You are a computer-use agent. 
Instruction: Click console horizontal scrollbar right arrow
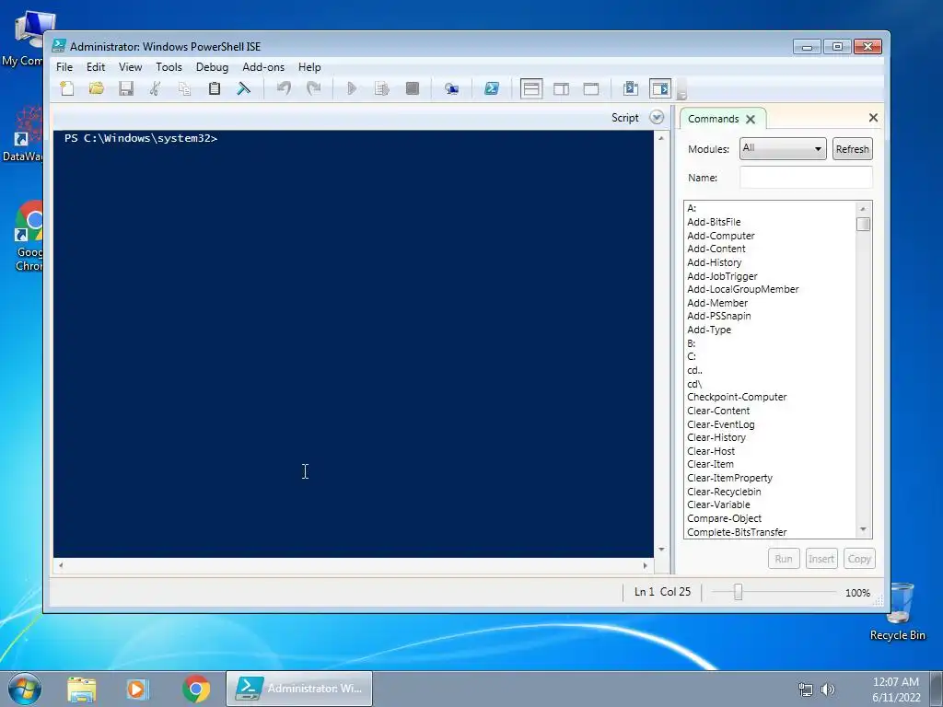point(646,565)
